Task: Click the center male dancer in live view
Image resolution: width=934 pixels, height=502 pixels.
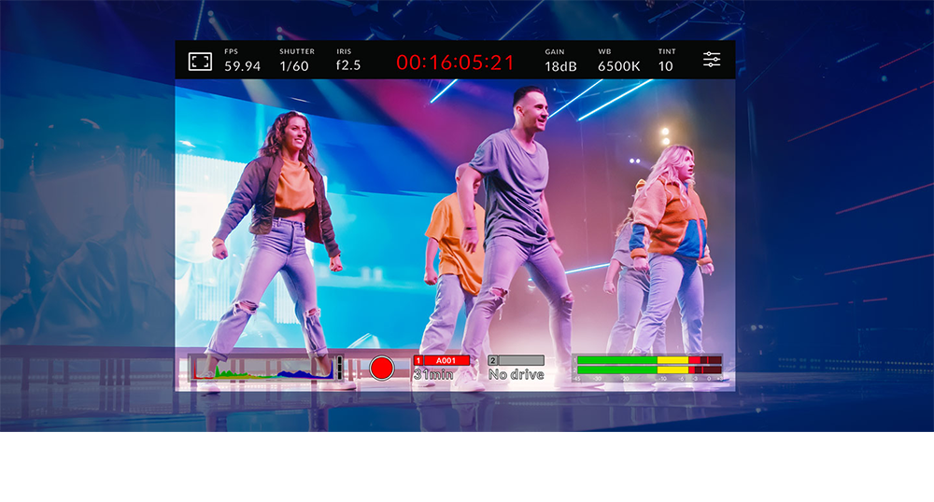Action: 514,238
